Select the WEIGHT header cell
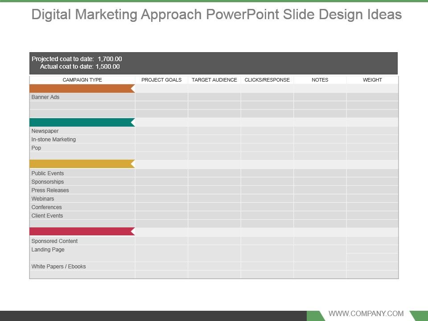This screenshot has width=428, height=321. 373,80
